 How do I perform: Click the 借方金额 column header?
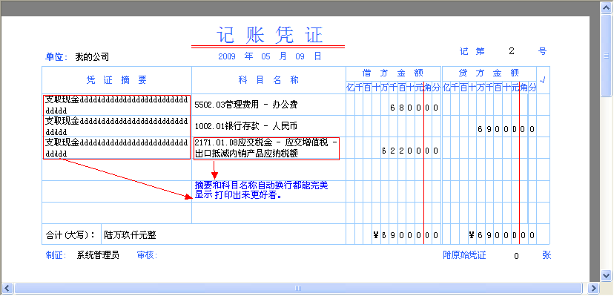point(393,73)
